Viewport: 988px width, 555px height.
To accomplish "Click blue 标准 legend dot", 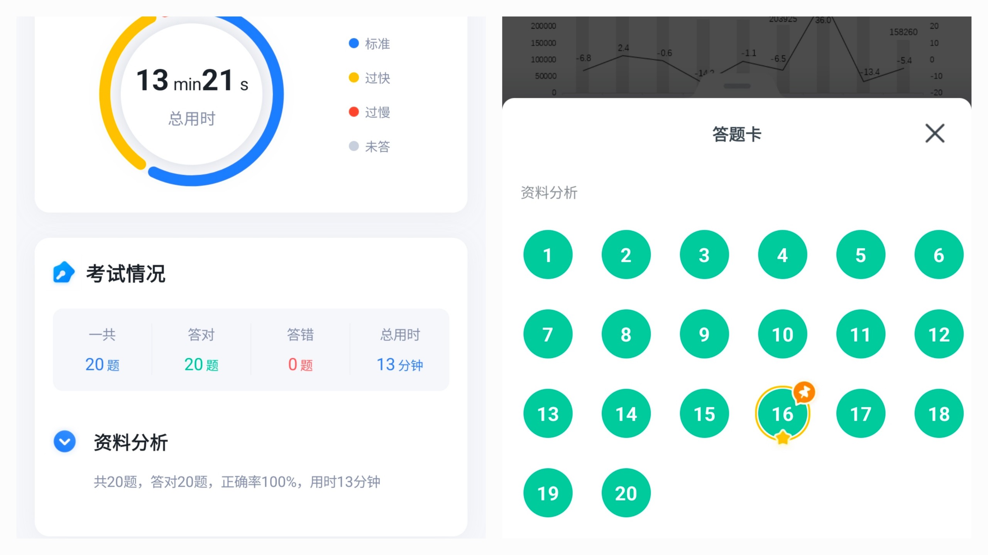I will click(x=354, y=43).
